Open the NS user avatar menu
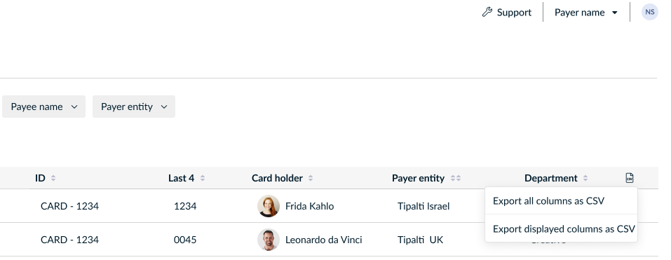Screen dimensions: 671x260 649,12
